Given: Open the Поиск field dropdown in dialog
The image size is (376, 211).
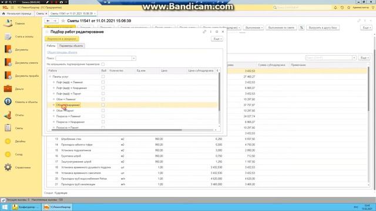Looking at the screenshot, I should click(x=134, y=58).
